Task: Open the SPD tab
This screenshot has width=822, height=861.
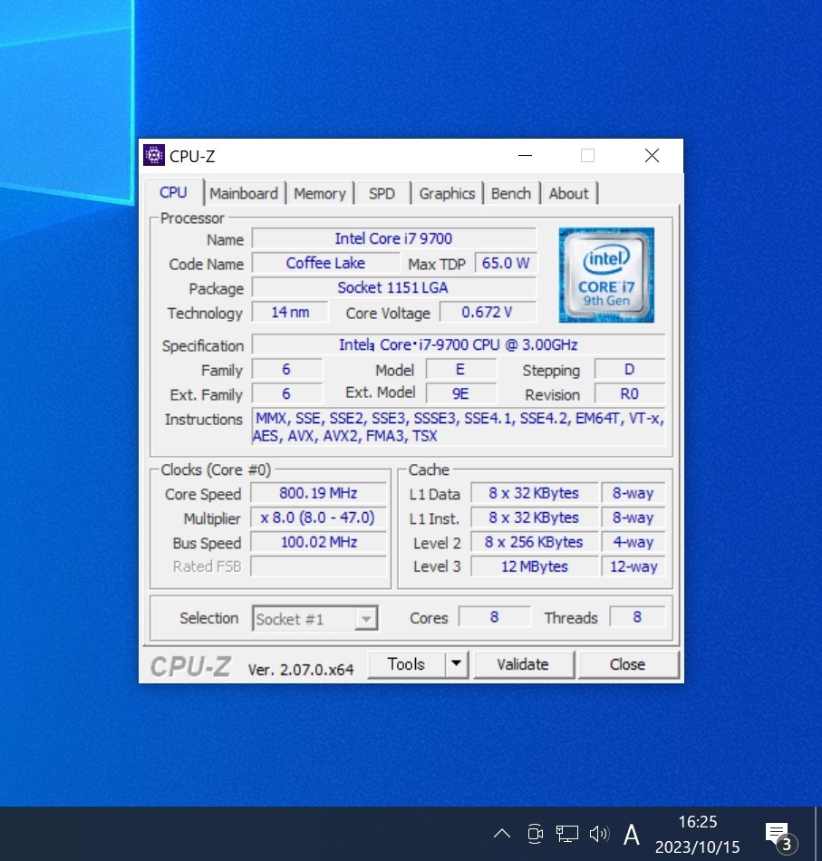Action: [x=382, y=193]
